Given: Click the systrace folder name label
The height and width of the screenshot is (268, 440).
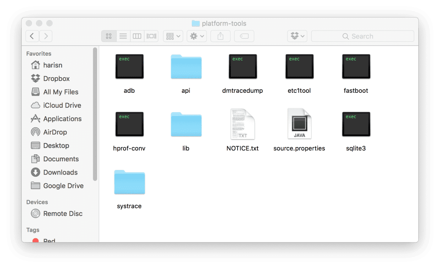Looking at the screenshot, I should 129,206.
